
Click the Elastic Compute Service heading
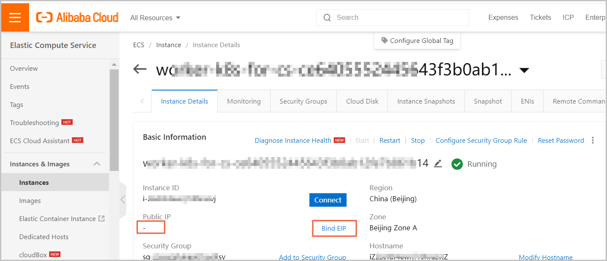53,45
